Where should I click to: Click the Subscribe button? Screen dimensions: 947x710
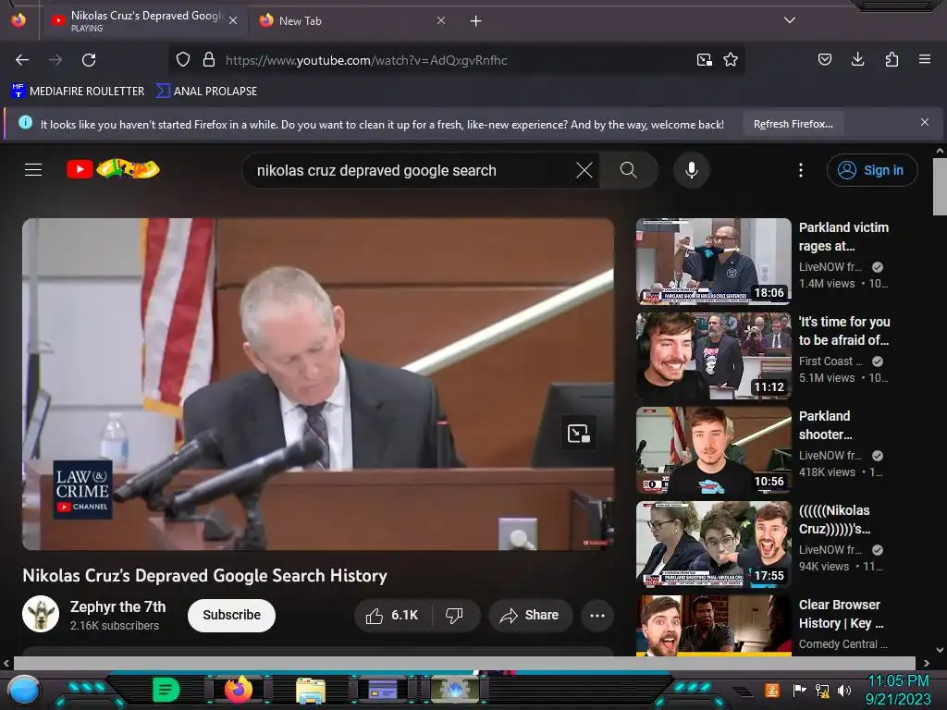coord(231,615)
